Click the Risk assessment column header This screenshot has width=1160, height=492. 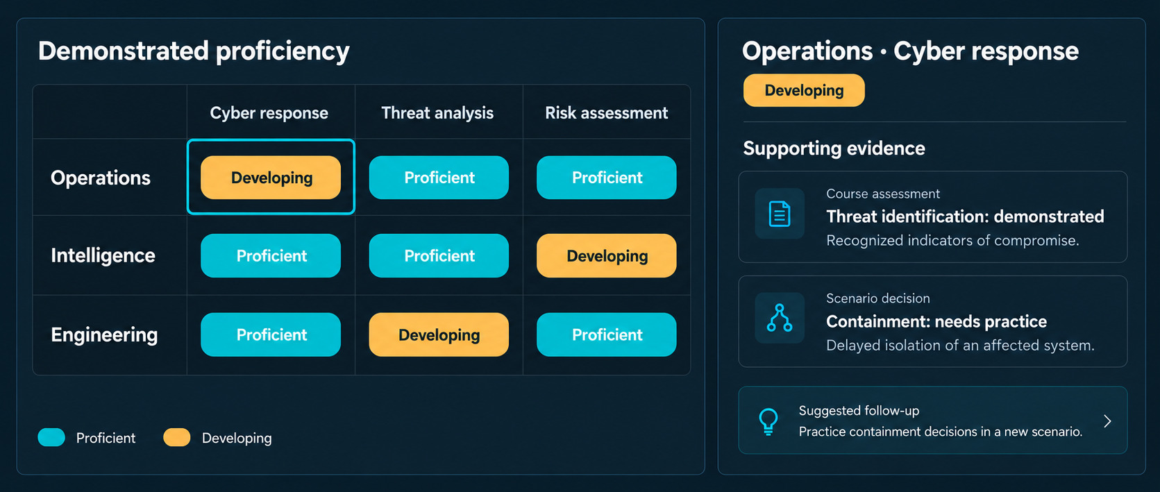pos(607,113)
